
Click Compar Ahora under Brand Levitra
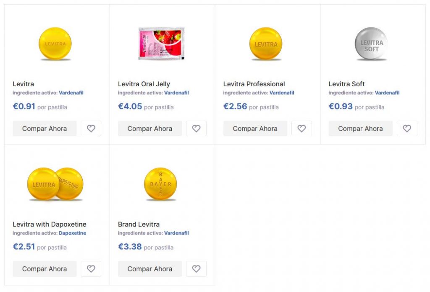(x=150, y=269)
